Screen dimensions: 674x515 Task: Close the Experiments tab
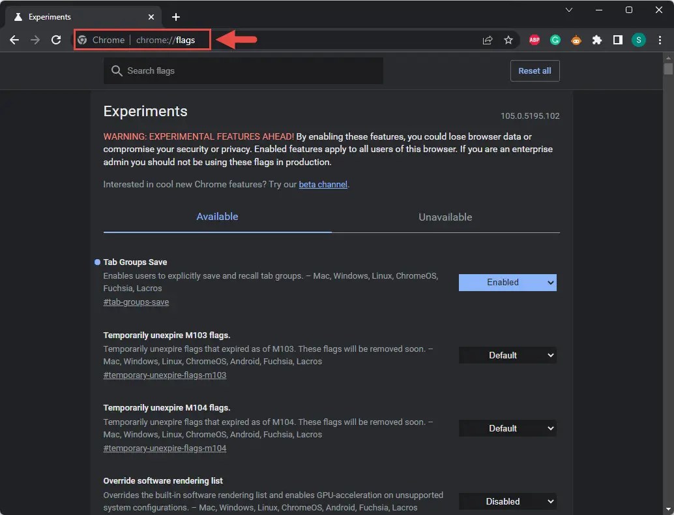click(x=151, y=17)
